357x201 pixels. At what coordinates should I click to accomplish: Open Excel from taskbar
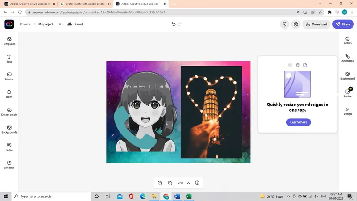(x=189, y=196)
